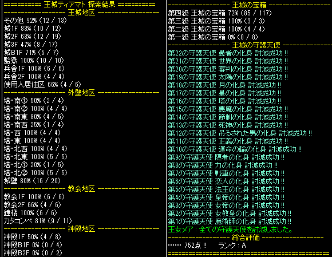Click the 第14の守護天使 節制の化身 line

228,117
